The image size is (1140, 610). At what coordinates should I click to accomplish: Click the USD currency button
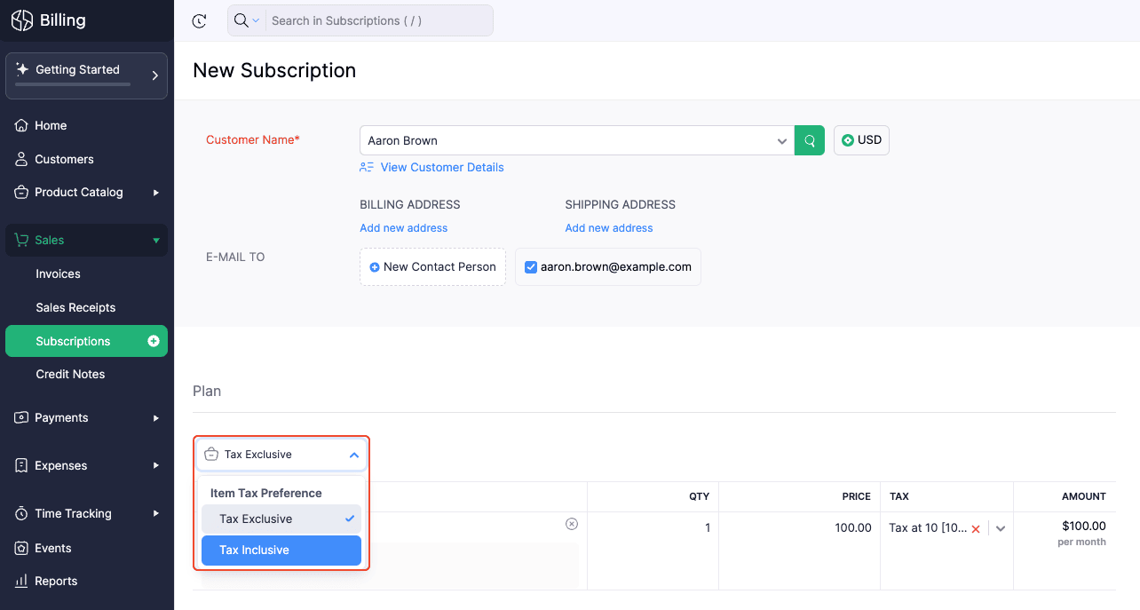click(x=861, y=140)
